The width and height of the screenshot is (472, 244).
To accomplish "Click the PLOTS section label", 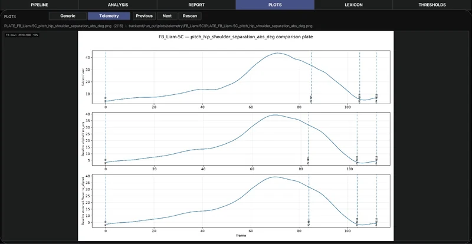I will pos(10,17).
